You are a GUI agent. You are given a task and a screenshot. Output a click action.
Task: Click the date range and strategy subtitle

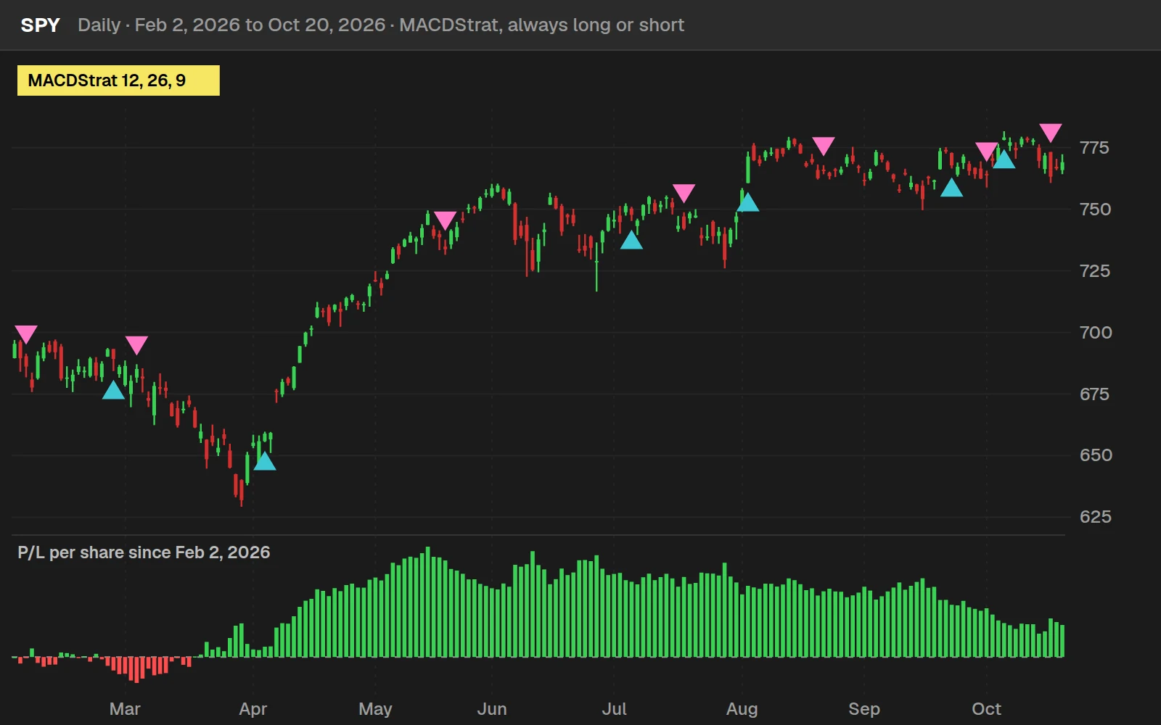[x=381, y=25]
